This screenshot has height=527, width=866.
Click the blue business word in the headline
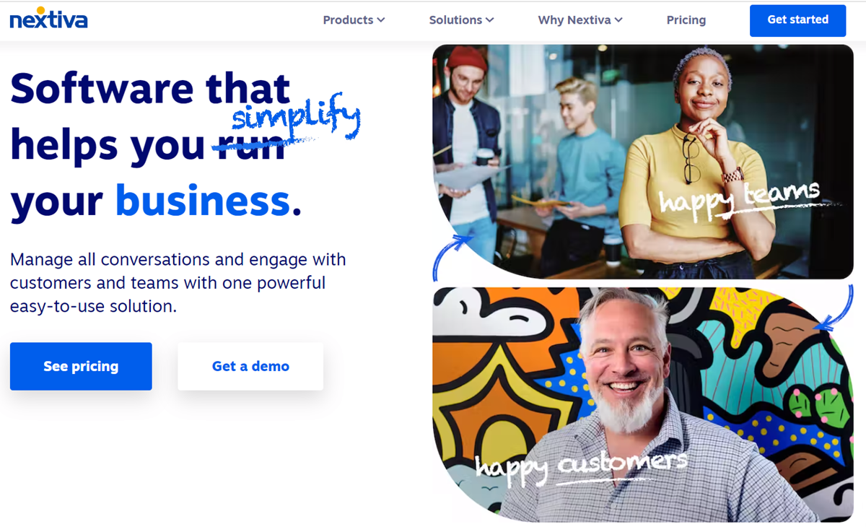[203, 201]
